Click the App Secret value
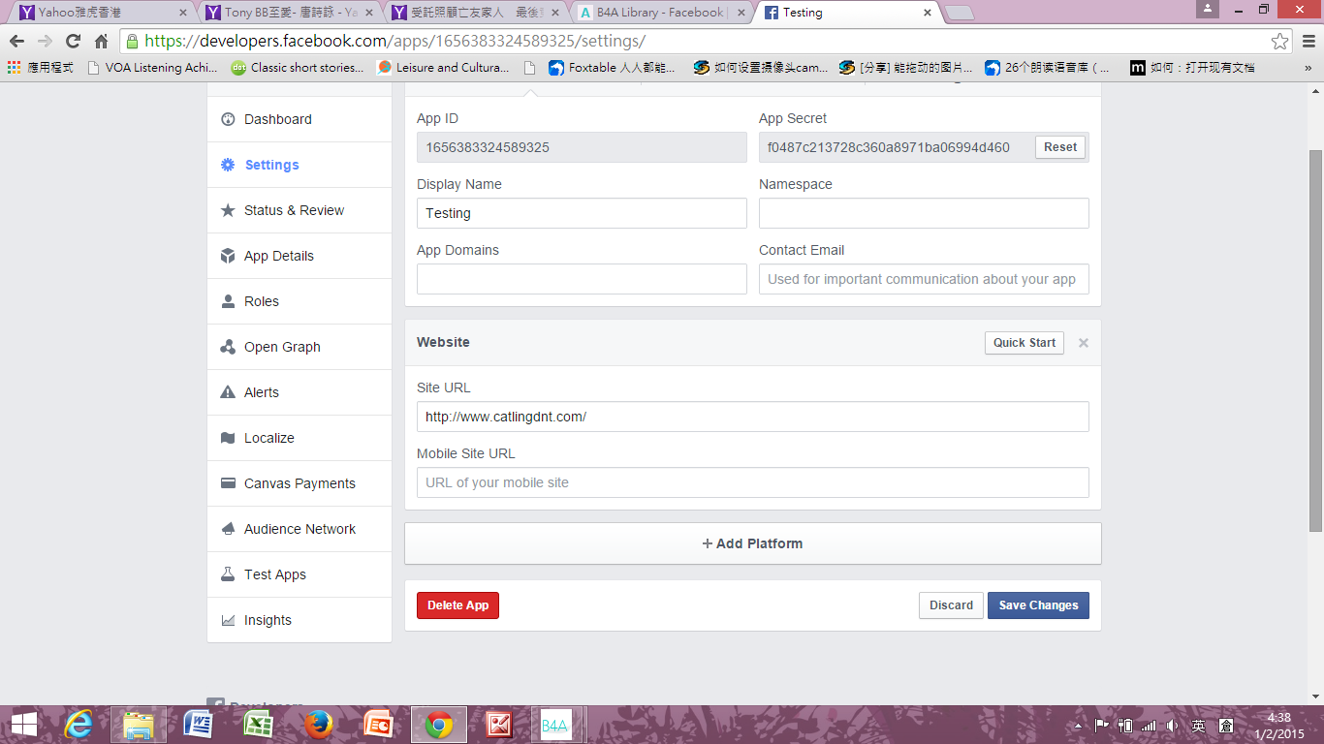 tap(889, 147)
